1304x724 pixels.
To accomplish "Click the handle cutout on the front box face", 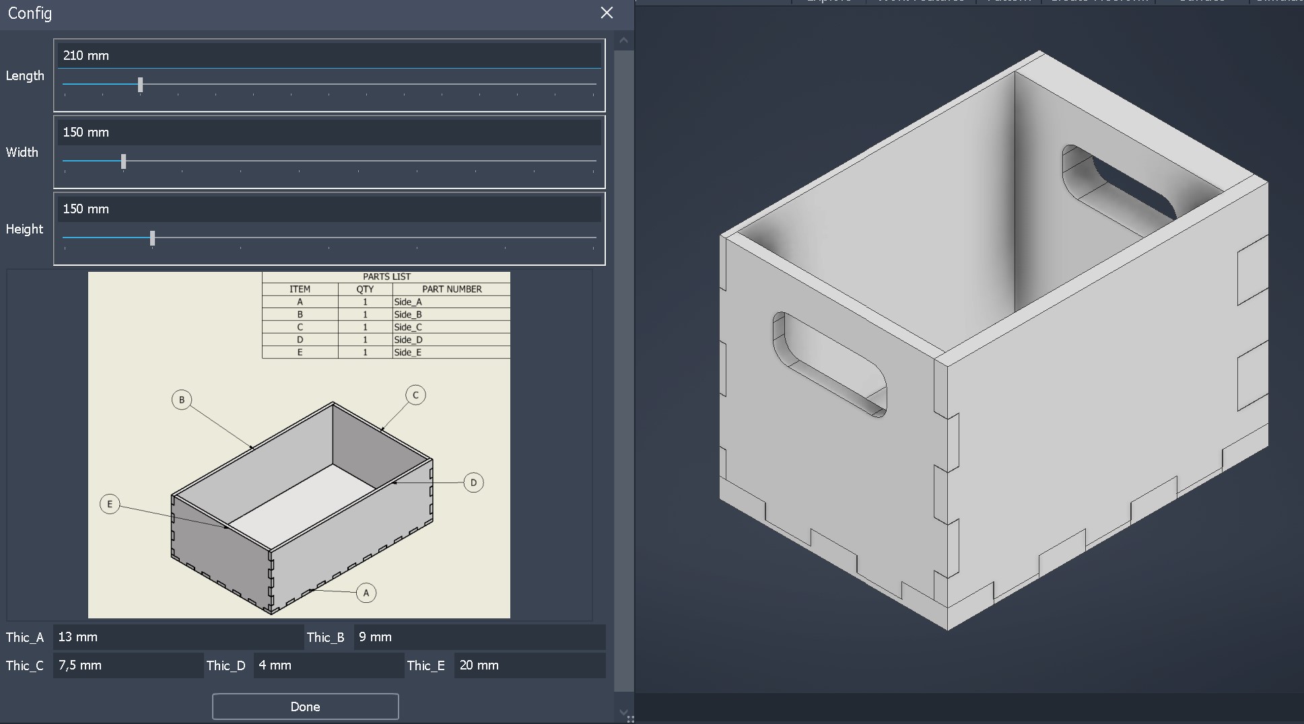I will (x=829, y=364).
